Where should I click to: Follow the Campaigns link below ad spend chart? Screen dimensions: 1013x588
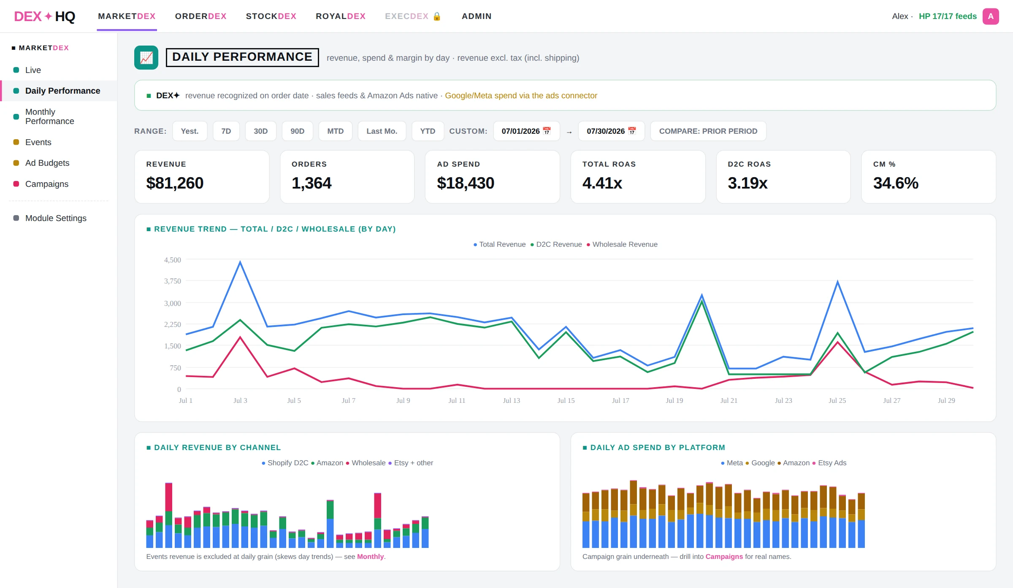tap(724, 556)
